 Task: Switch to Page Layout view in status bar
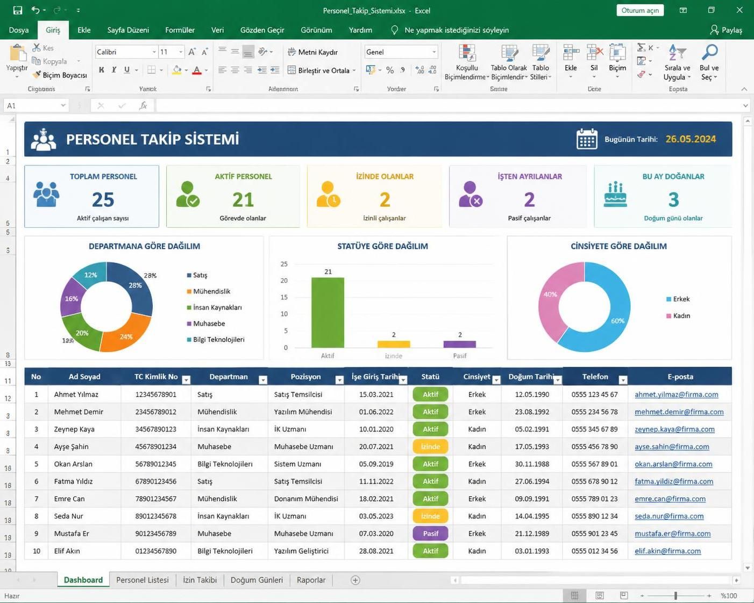pyautogui.click(x=600, y=595)
